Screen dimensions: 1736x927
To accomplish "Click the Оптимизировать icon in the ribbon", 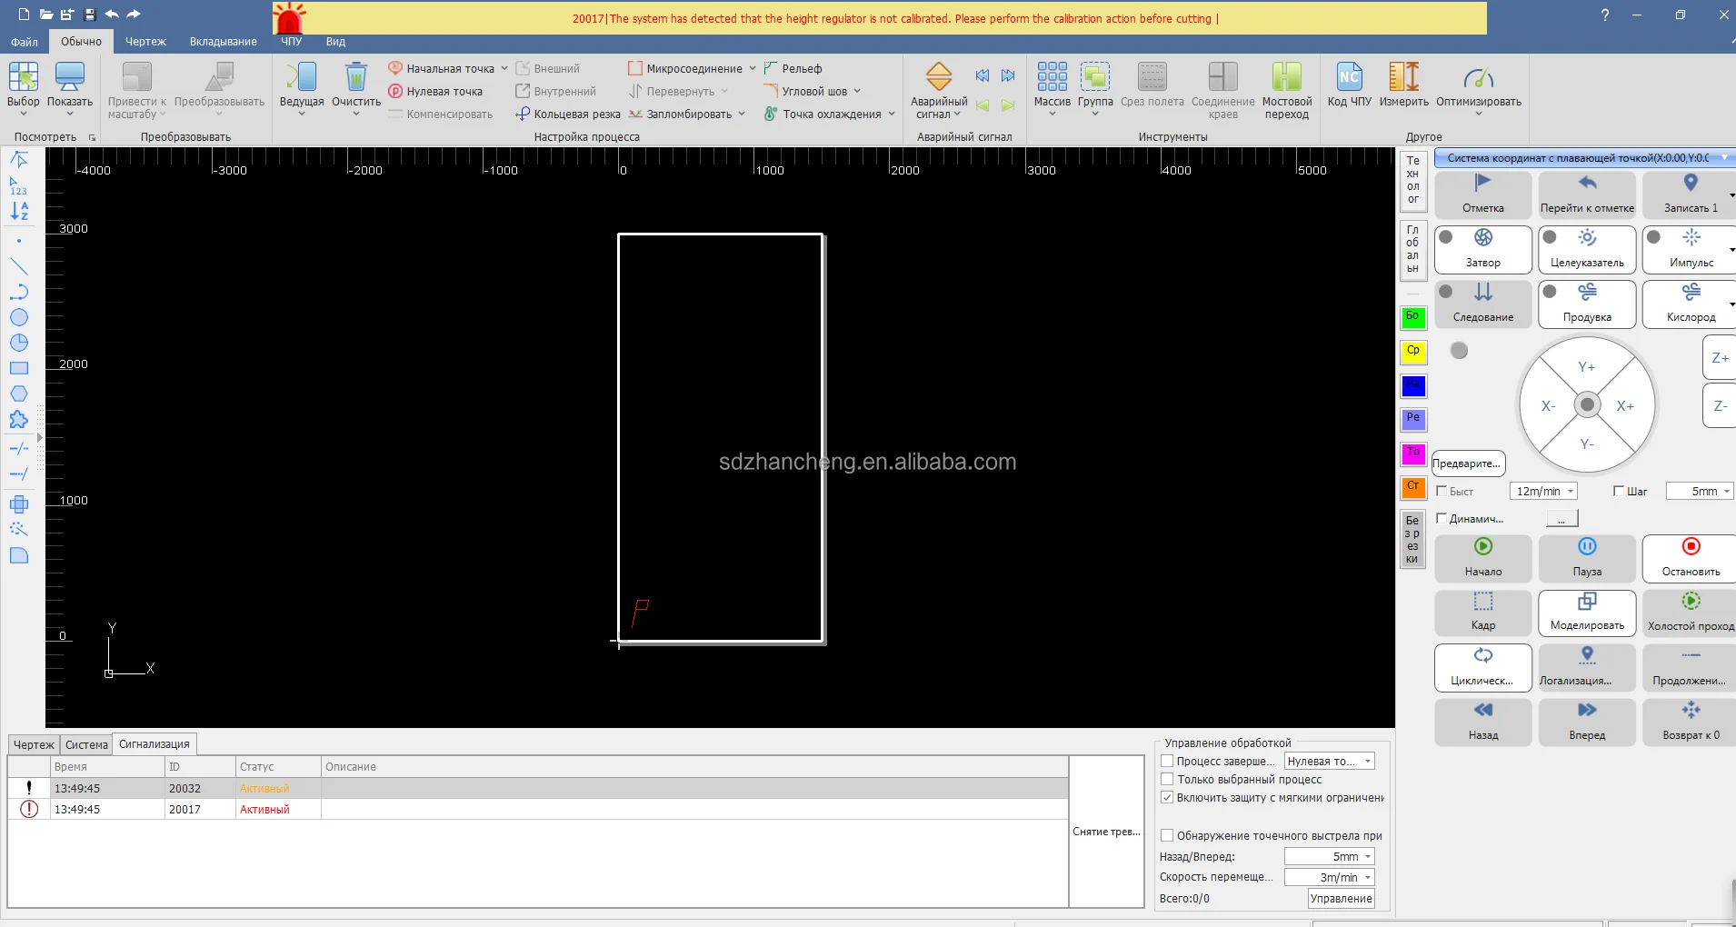I will point(1478,79).
